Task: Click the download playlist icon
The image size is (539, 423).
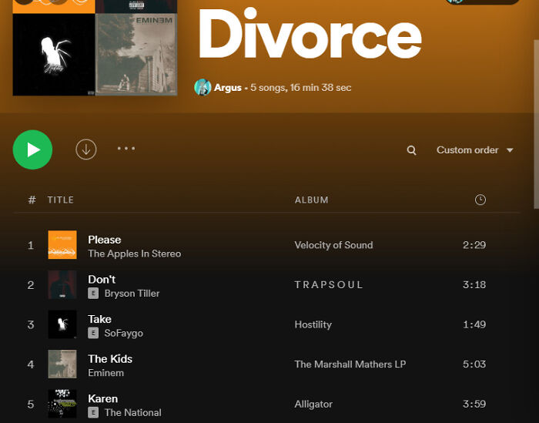Action: tap(86, 149)
